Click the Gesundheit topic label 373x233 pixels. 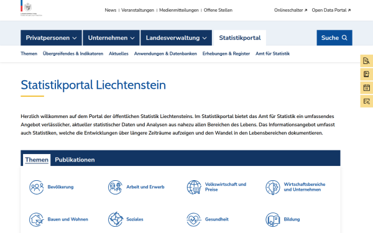(217, 219)
